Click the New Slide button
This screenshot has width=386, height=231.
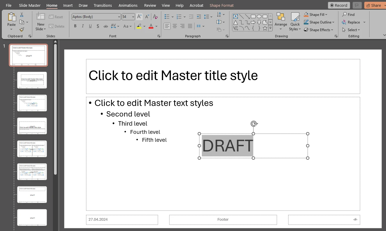40,21
